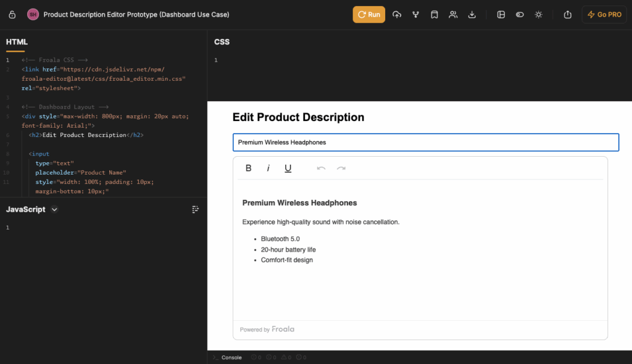
Task: Expand the JavaScript language dropdown chevron
Action: (54, 210)
